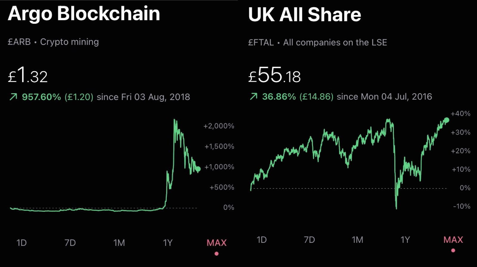Enable 1M view on the Argo chart

pyautogui.click(x=119, y=243)
